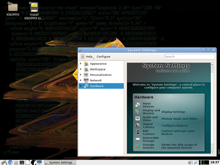Click the 'Display Settings' description text
Screen dimensions: 220x165
pos(173,112)
